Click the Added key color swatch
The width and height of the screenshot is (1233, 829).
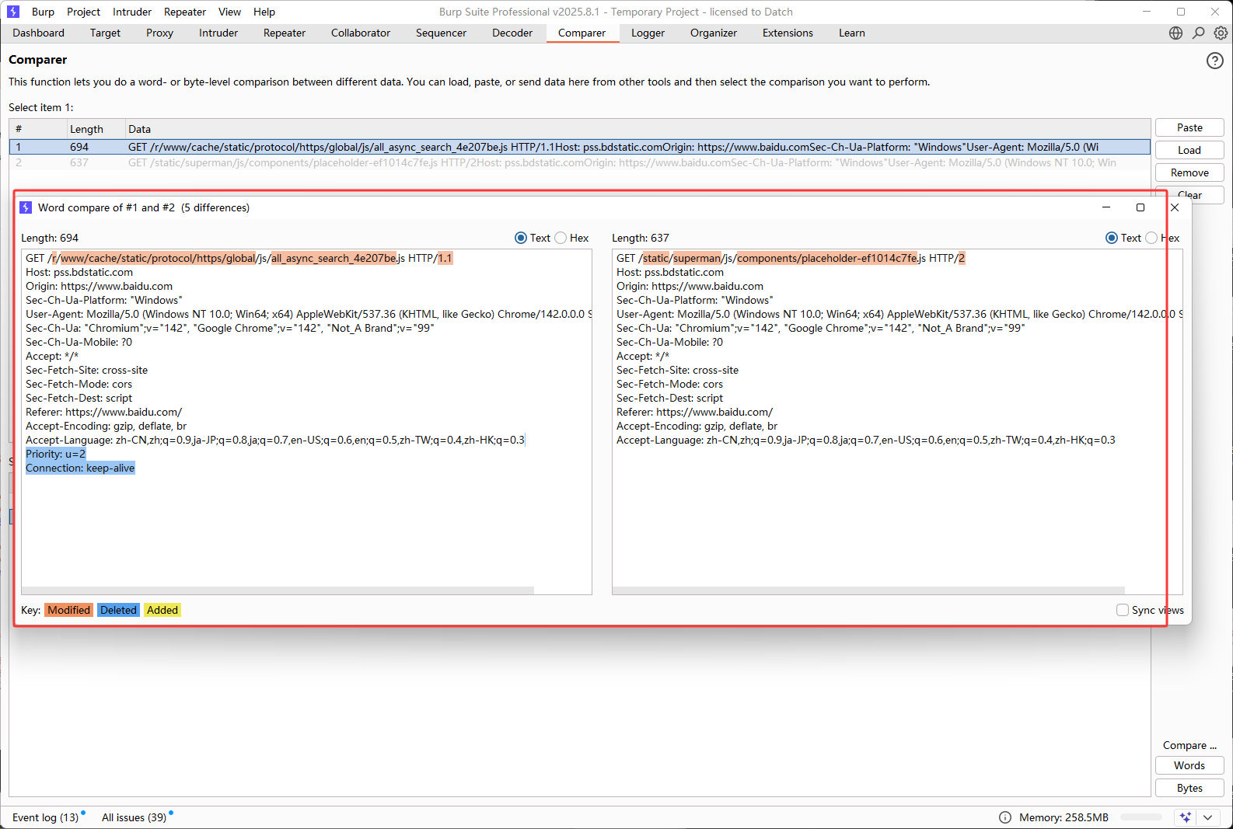(162, 610)
